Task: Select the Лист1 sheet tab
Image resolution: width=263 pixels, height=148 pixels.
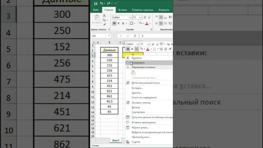Action: point(115,141)
